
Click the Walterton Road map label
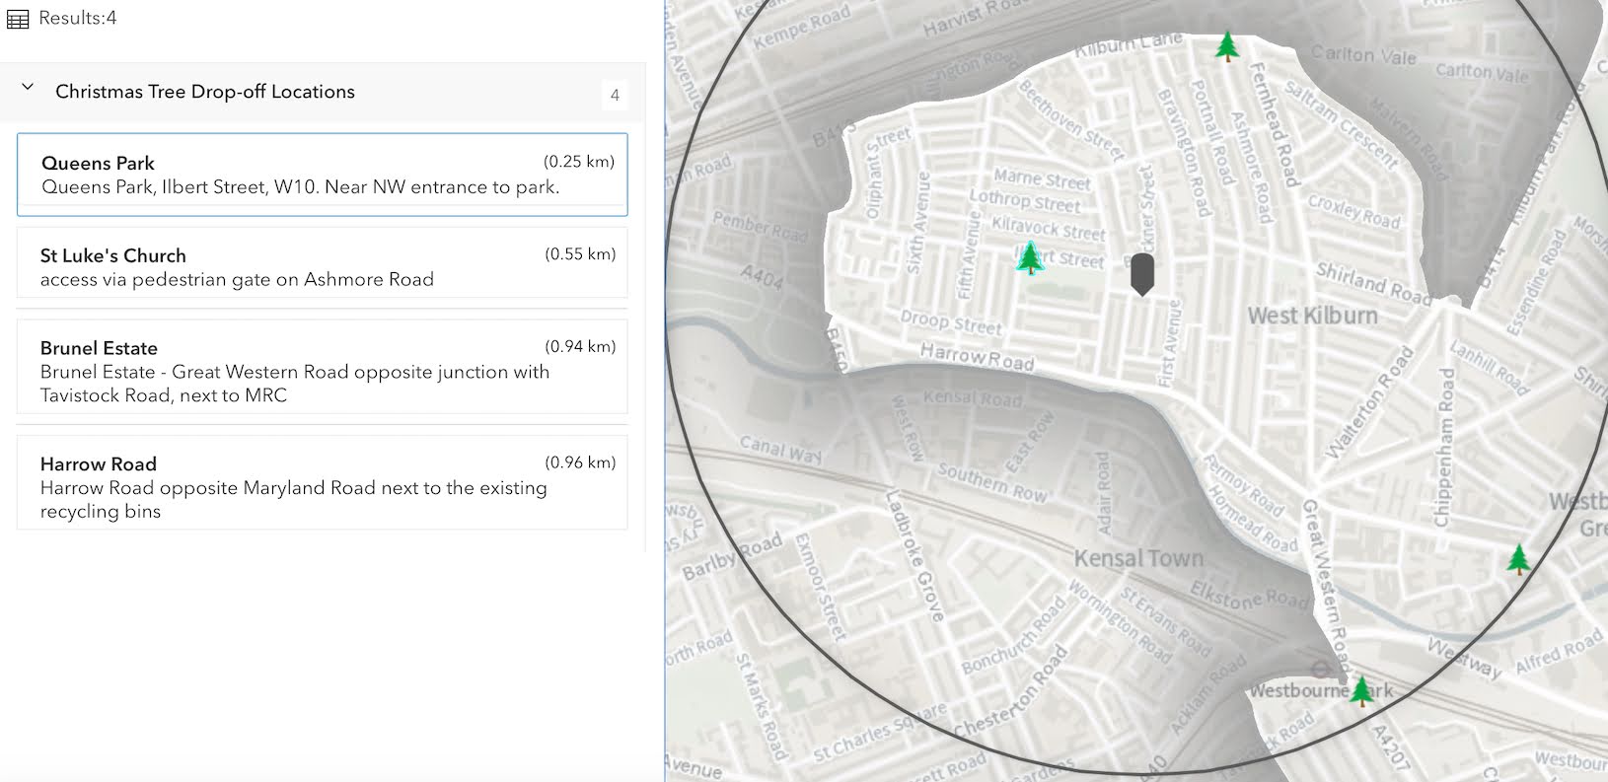(x=1368, y=403)
